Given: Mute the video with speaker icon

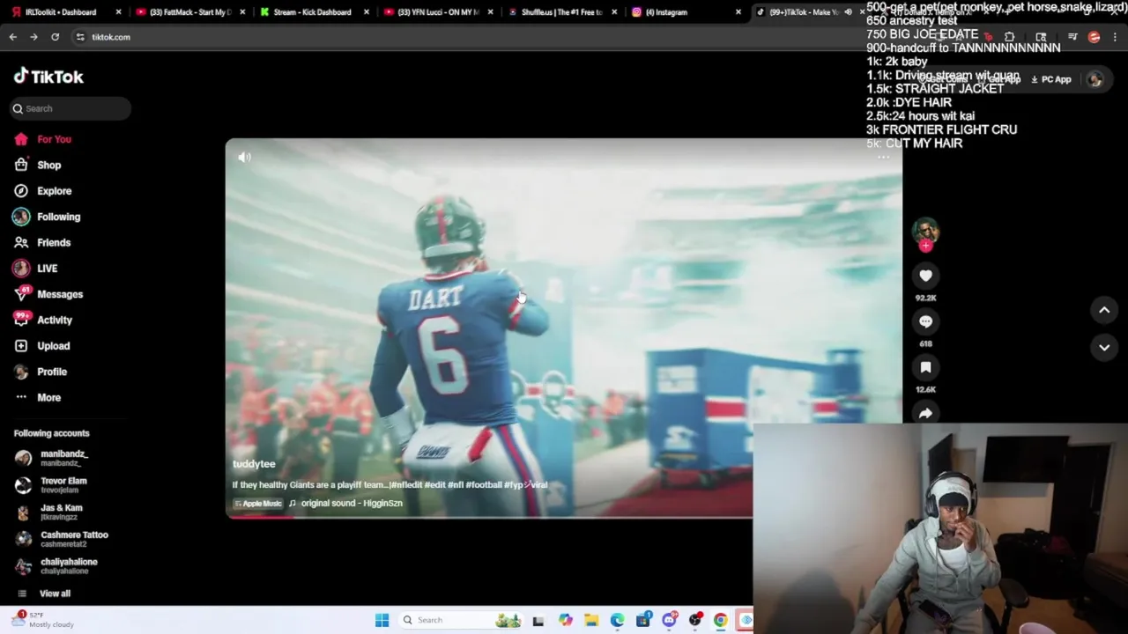Looking at the screenshot, I should [x=244, y=157].
